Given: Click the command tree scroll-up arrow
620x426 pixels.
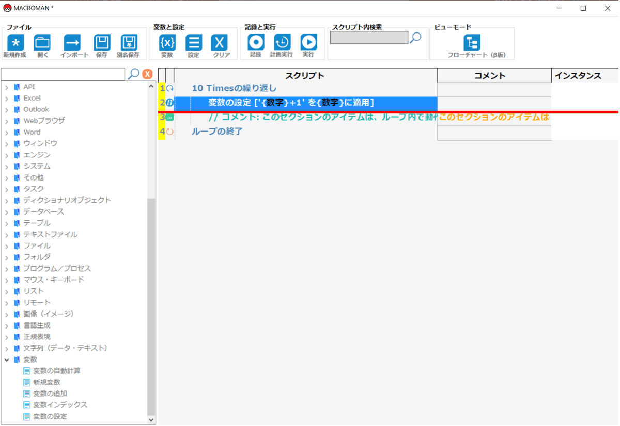Looking at the screenshot, I should (151, 87).
